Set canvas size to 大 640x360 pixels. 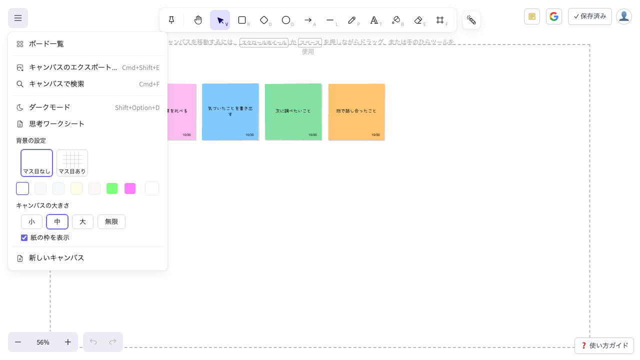[x=82, y=221]
